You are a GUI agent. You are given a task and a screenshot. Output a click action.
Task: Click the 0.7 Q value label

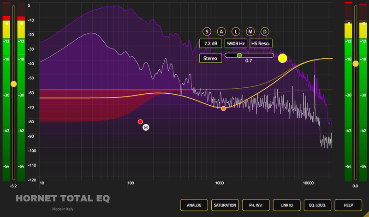(249, 61)
